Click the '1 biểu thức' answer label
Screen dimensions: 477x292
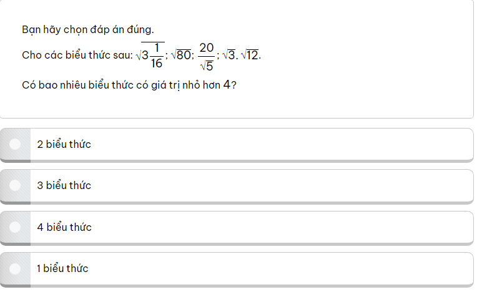click(62, 268)
